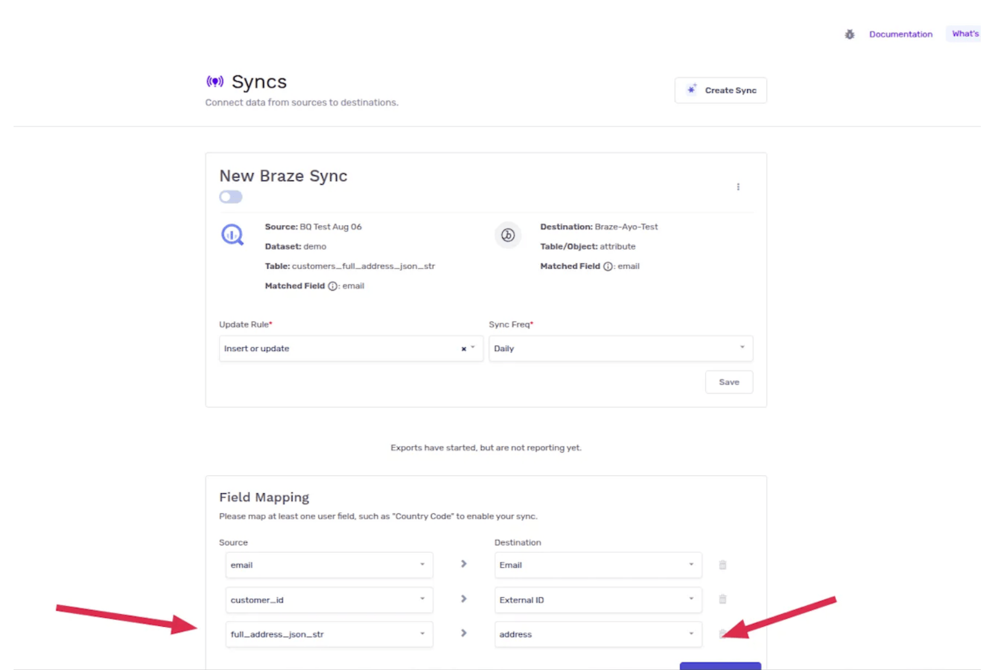Image resolution: width=1003 pixels, height=670 pixels.
Task: Delete the customer_id mapping row
Action: (722, 599)
